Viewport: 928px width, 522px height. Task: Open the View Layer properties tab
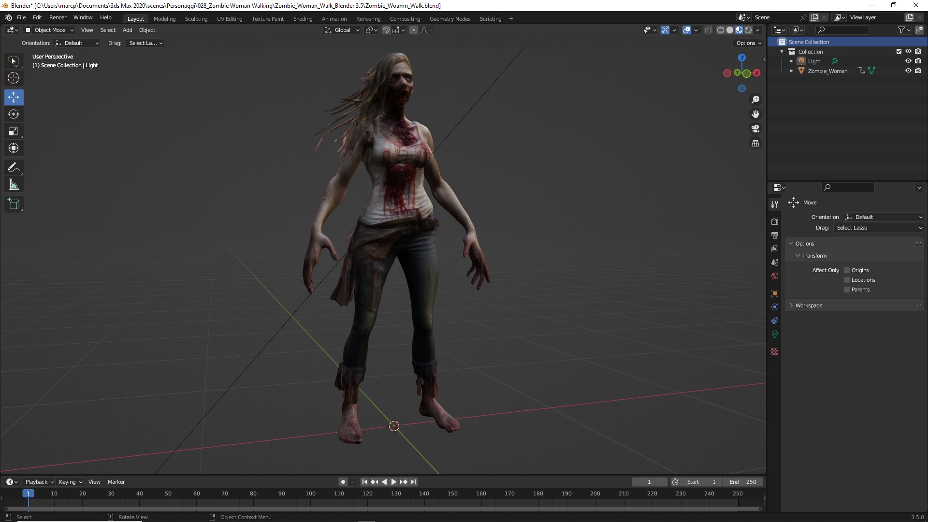tap(775, 248)
